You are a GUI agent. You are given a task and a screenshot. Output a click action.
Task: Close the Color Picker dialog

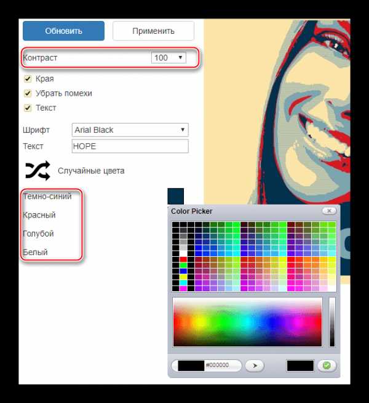[x=329, y=211]
